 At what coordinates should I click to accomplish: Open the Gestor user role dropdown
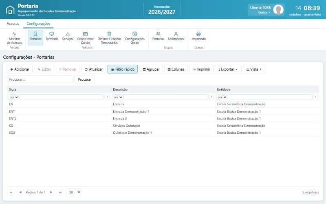coord(264,13)
